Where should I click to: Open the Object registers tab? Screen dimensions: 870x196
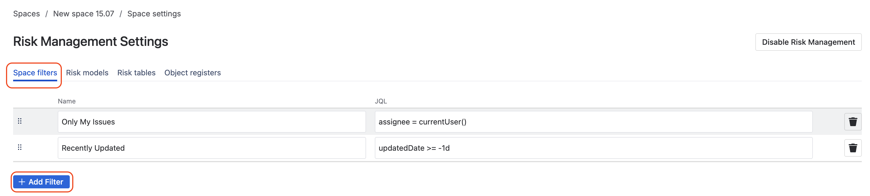[x=193, y=73]
